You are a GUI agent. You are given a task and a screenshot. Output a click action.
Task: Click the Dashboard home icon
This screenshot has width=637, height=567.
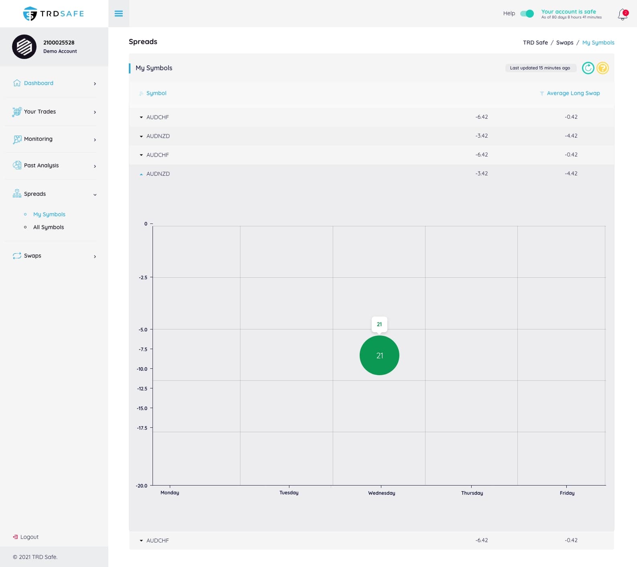17,83
